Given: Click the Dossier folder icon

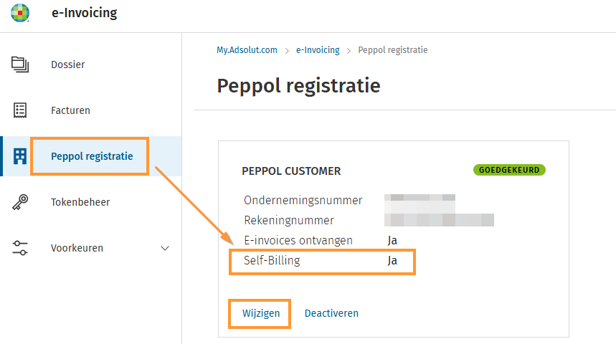Looking at the screenshot, I should [x=20, y=64].
